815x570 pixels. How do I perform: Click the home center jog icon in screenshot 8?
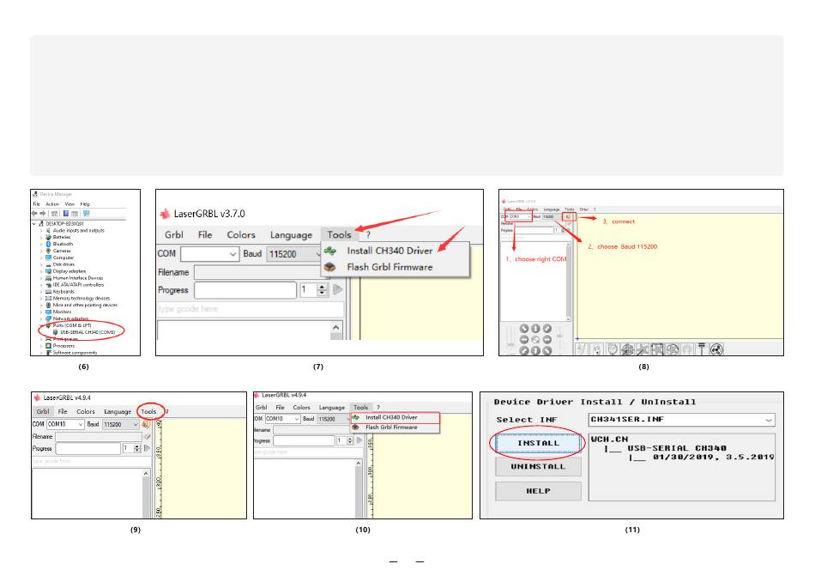(535, 338)
